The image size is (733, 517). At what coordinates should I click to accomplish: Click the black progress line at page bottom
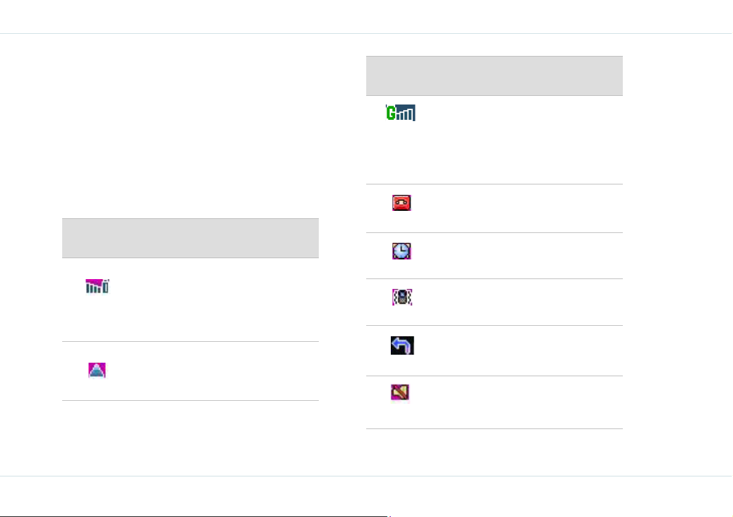click(x=195, y=516)
